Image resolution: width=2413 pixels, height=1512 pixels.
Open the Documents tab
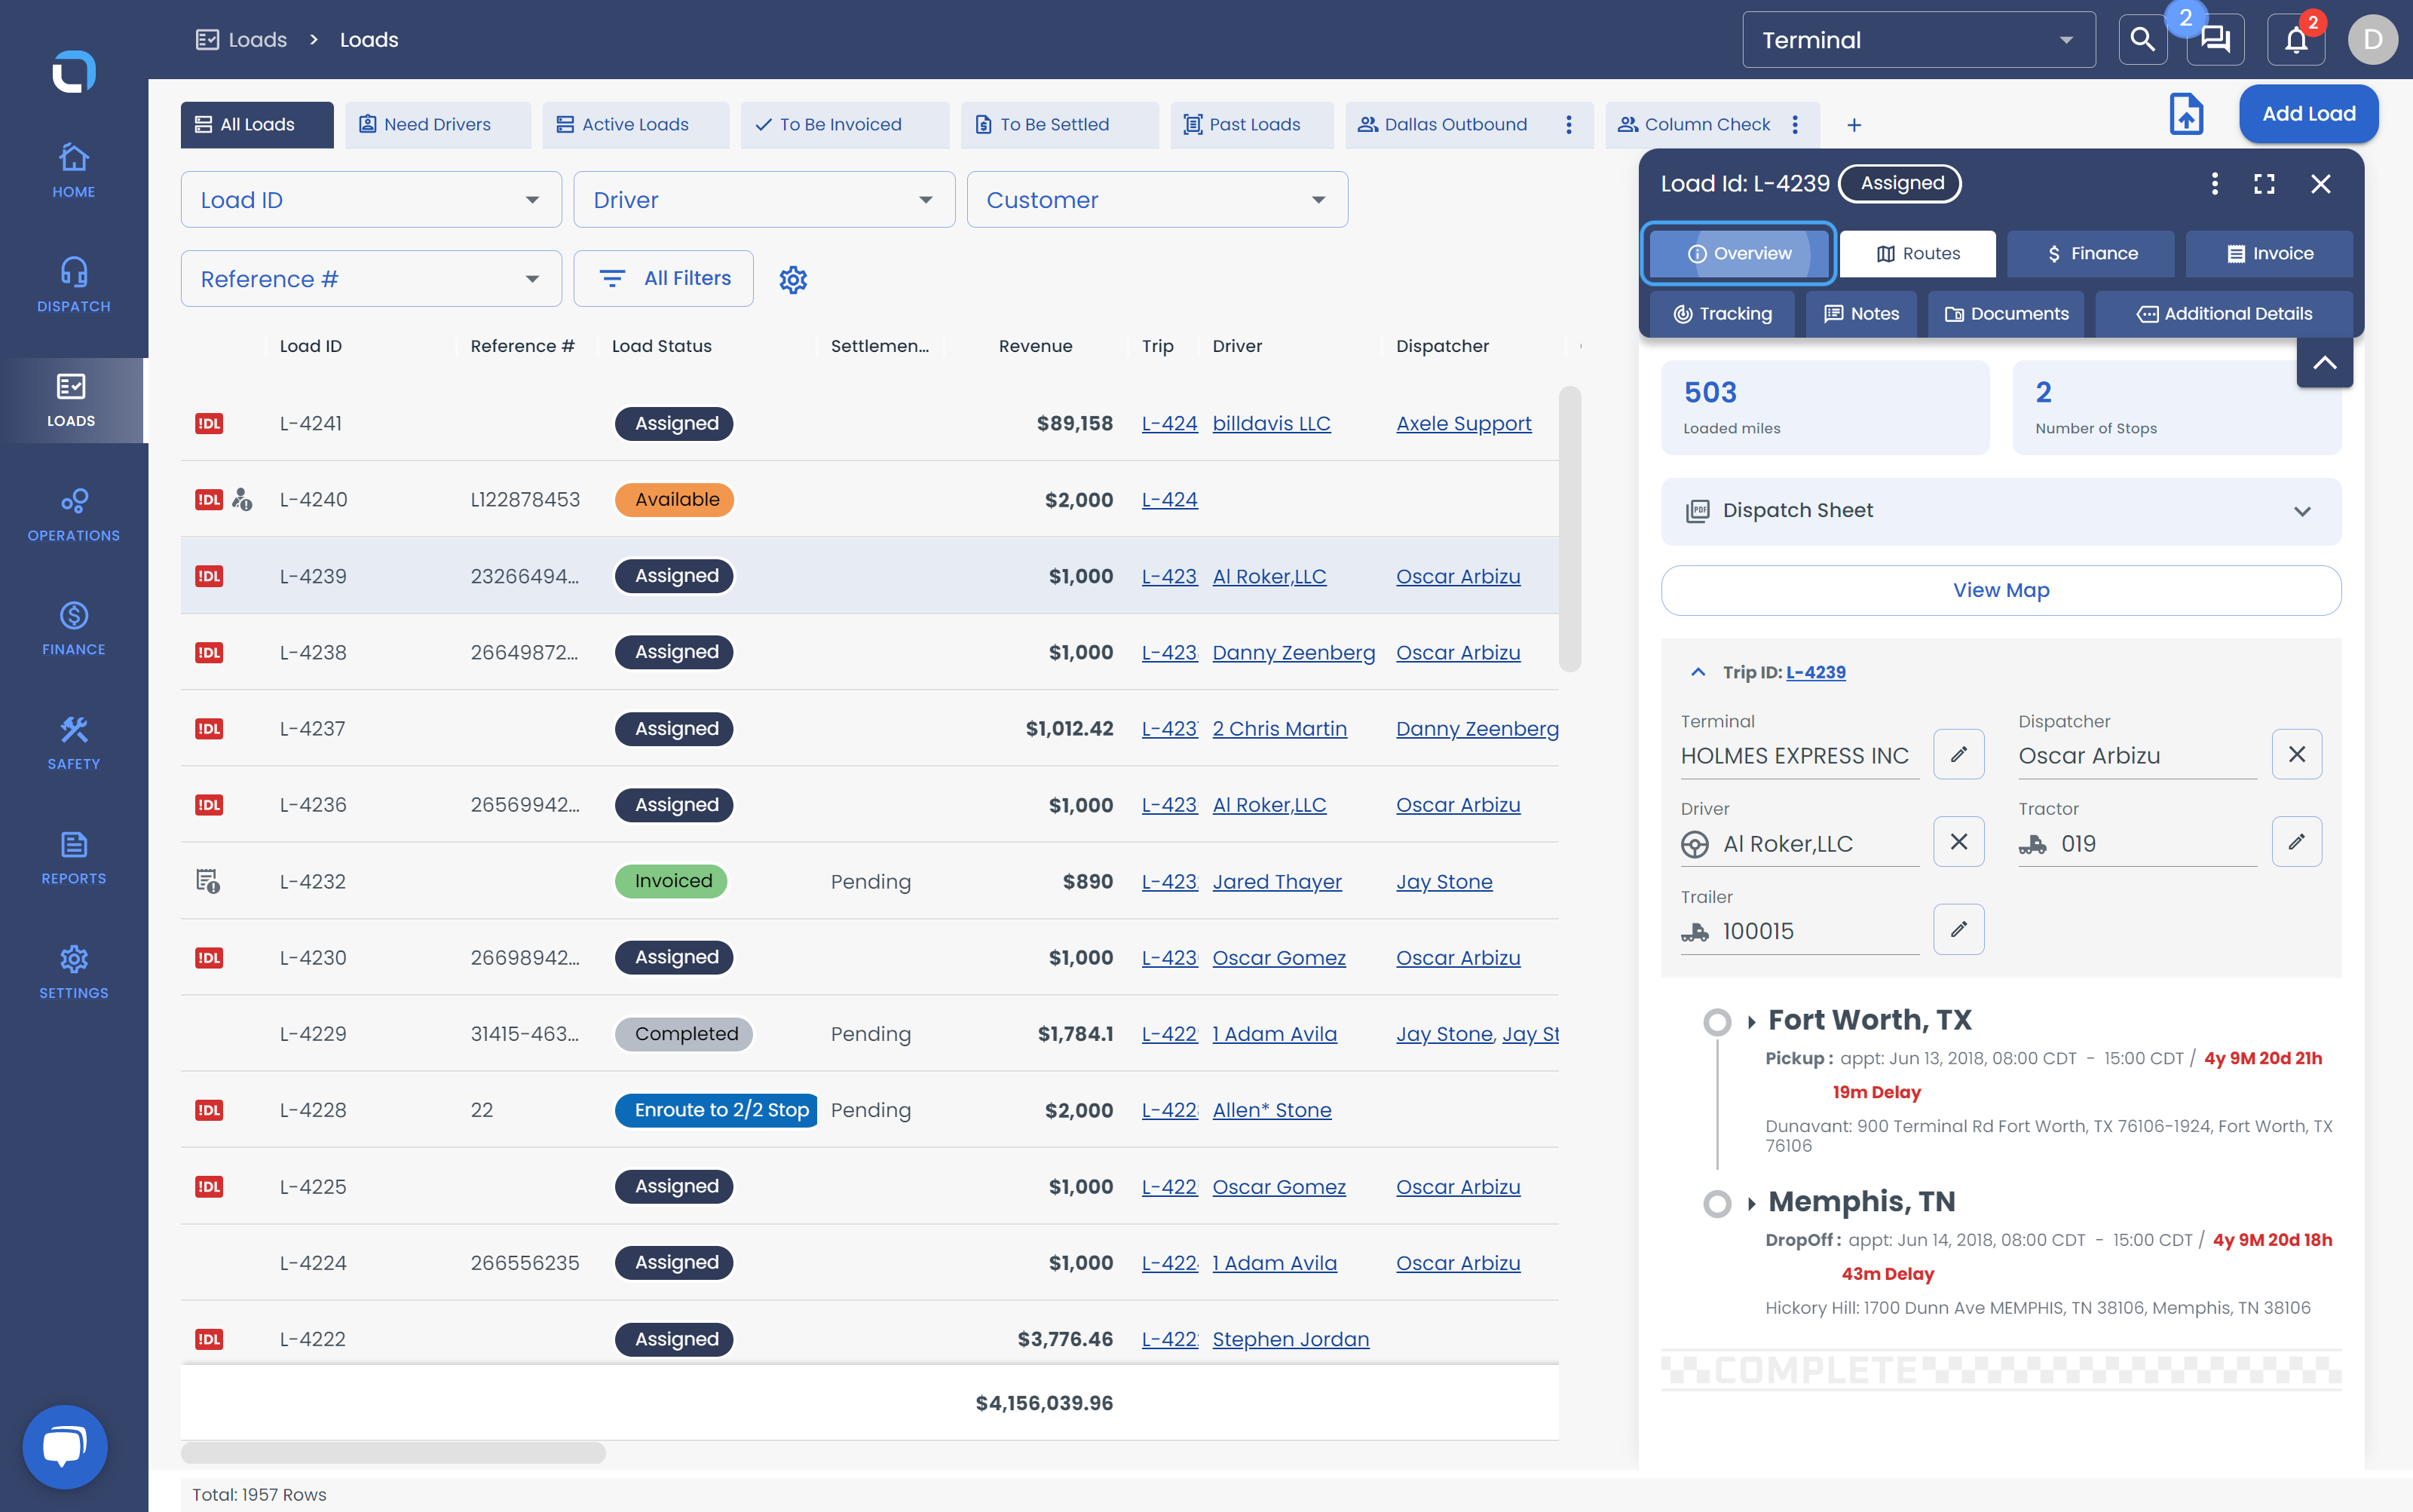pyautogui.click(x=2005, y=314)
